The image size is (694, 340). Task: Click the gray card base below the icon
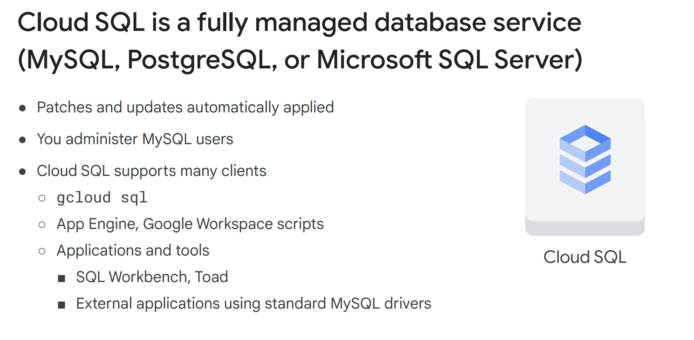pyautogui.click(x=585, y=229)
